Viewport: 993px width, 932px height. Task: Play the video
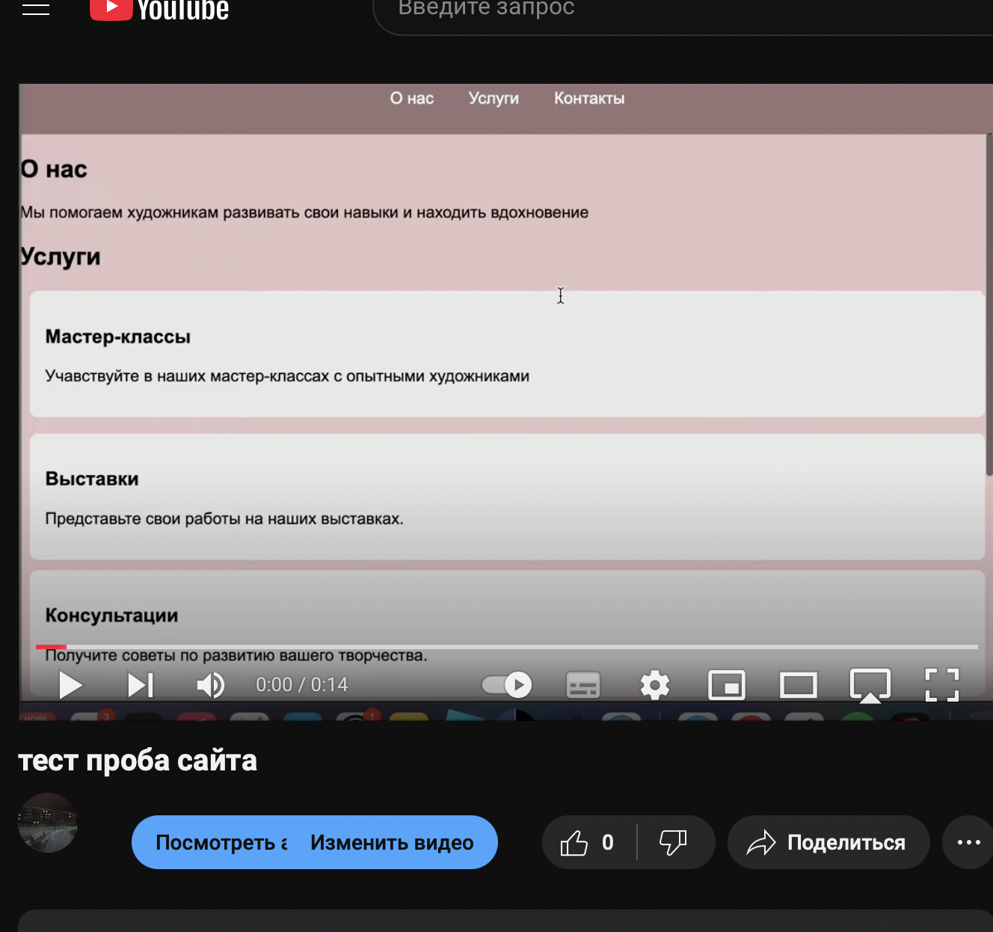tap(70, 685)
